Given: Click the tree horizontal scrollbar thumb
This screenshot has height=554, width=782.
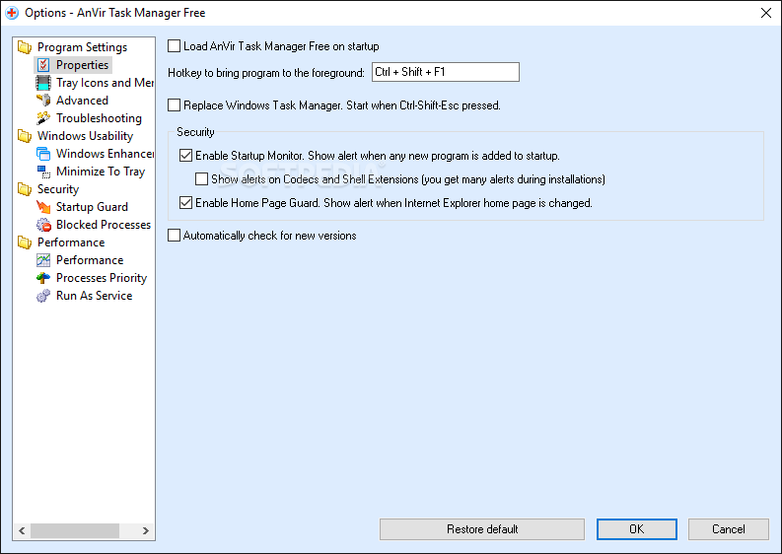Looking at the screenshot, I should point(75,530).
